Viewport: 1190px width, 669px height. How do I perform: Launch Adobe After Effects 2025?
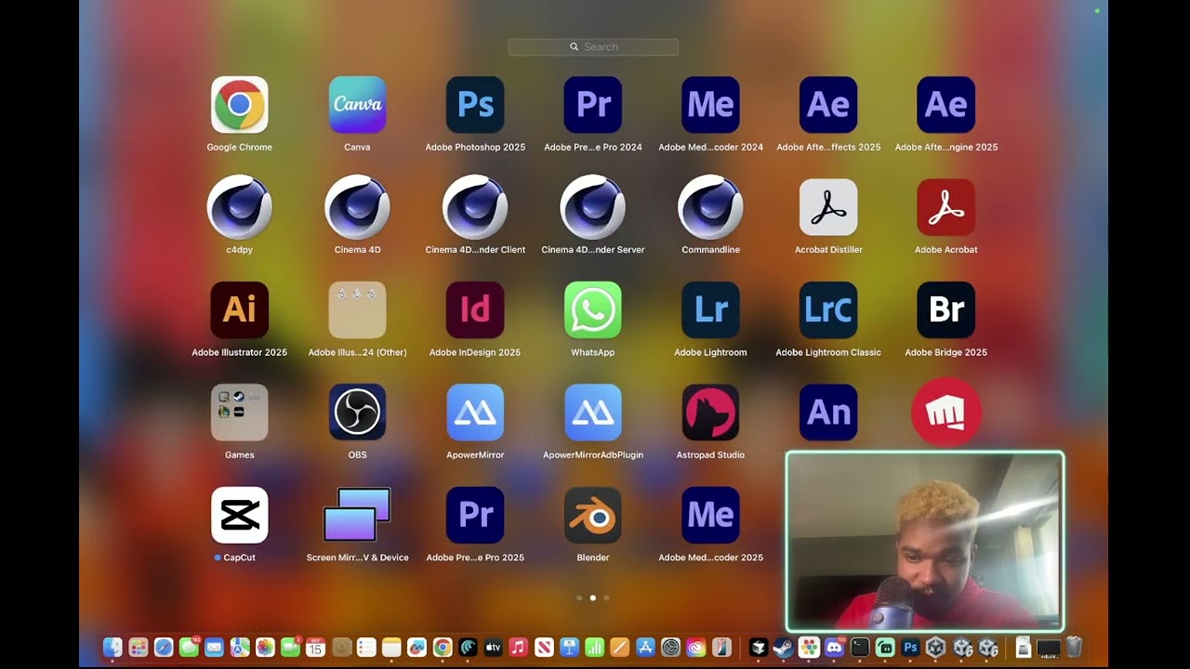pyautogui.click(x=828, y=105)
